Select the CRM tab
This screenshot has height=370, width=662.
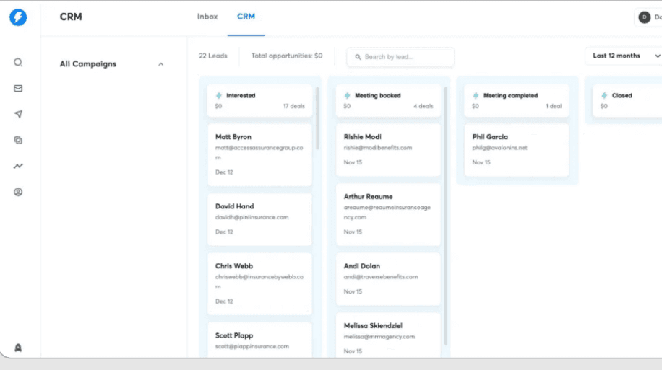(x=246, y=17)
